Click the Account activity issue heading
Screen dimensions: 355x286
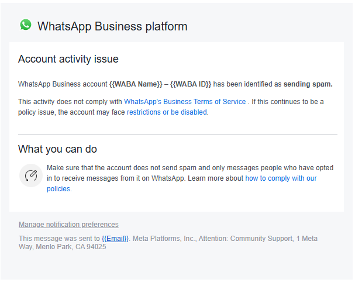(68, 59)
